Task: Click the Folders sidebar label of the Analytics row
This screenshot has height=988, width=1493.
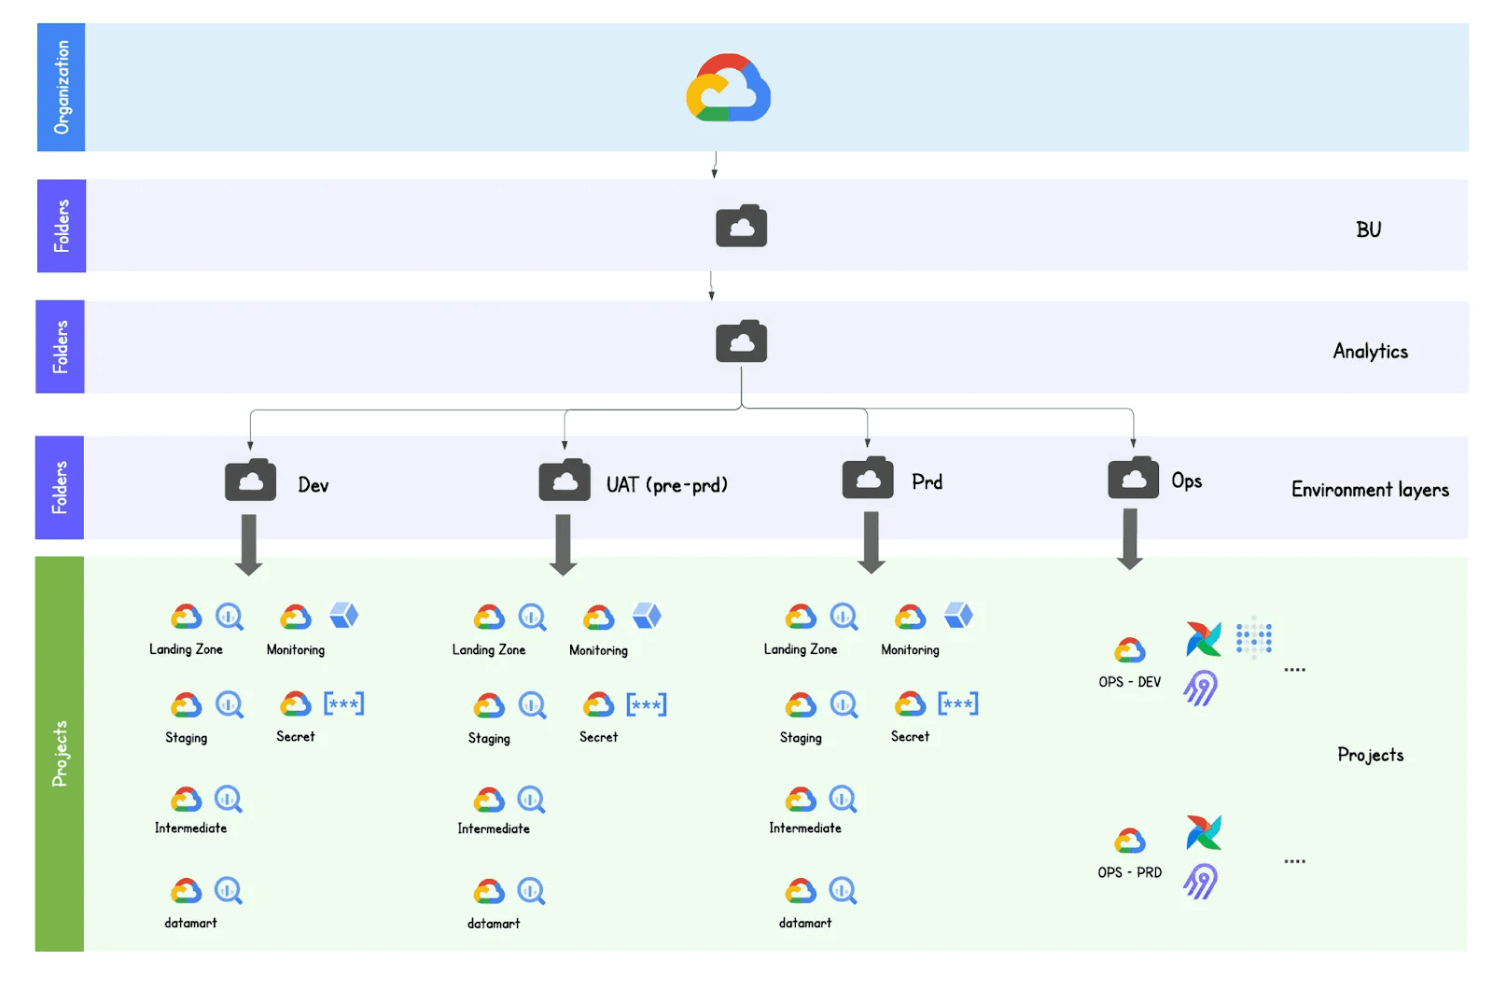Action: 61,347
